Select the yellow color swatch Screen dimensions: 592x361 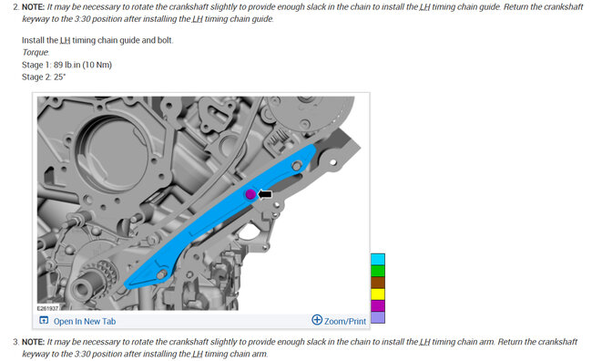pyautogui.click(x=378, y=294)
